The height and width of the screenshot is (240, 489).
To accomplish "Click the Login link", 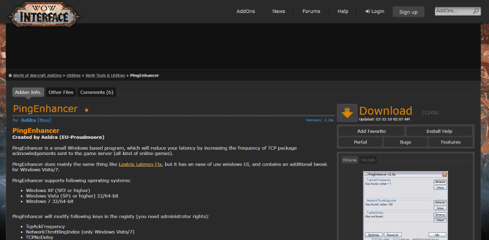I will tap(375, 11).
